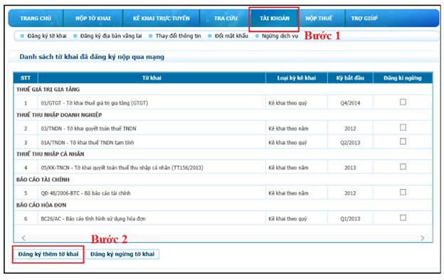Check stop box for BC26/AC row
This screenshot has width=444, height=280.
pos(403,217)
